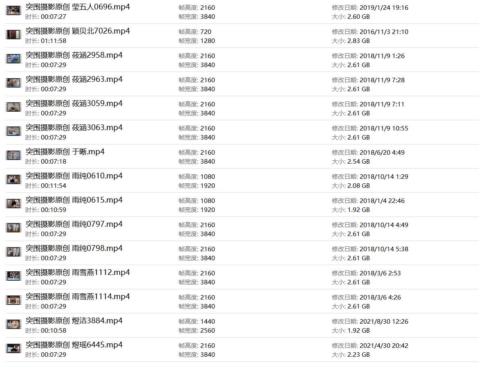479x365 pixels.
Task: Click the file name 莜涵3063.mp4
Action: coord(74,128)
